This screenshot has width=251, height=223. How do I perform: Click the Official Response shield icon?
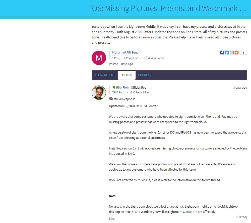coord(110,99)
